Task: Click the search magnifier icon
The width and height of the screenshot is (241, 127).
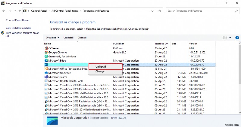Action: (x=236, y=11)
